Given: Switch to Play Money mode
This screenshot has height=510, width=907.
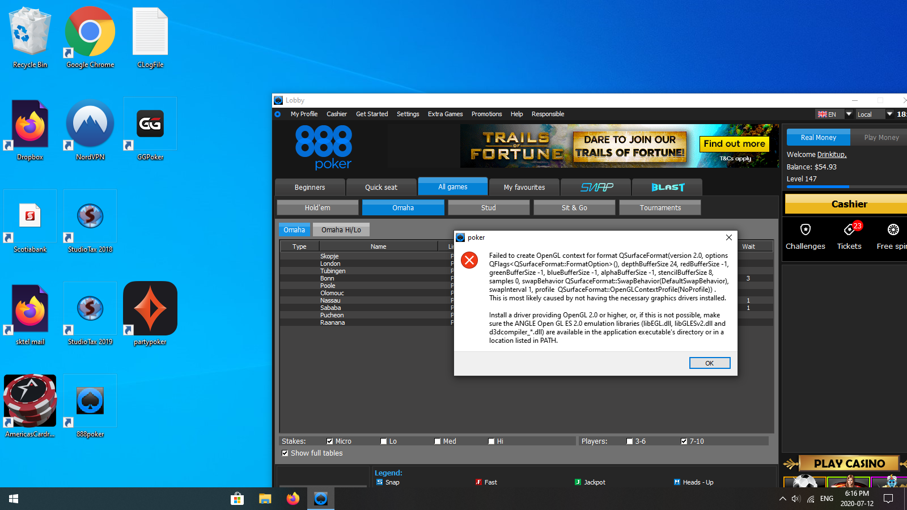Looking at the screenshot, I should coord(881,138).
